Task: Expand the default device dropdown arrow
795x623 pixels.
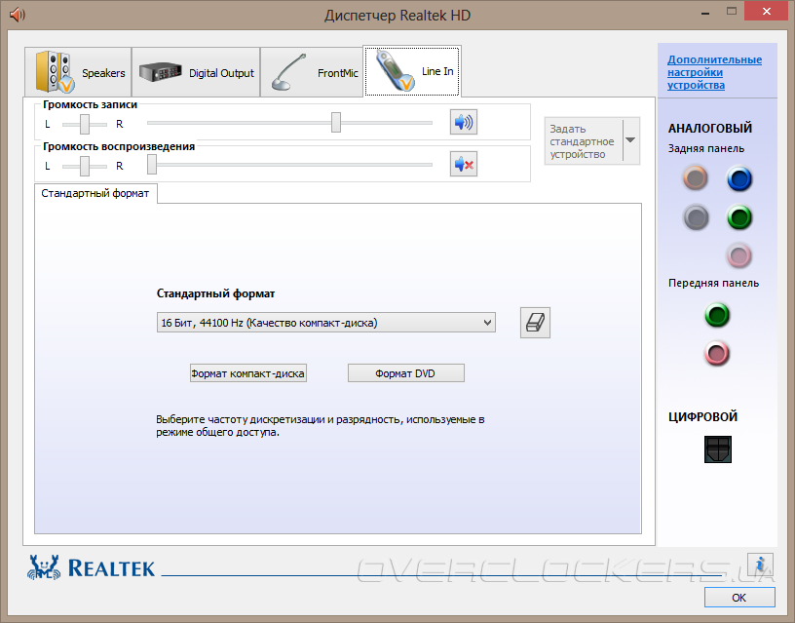Action: 630,140
